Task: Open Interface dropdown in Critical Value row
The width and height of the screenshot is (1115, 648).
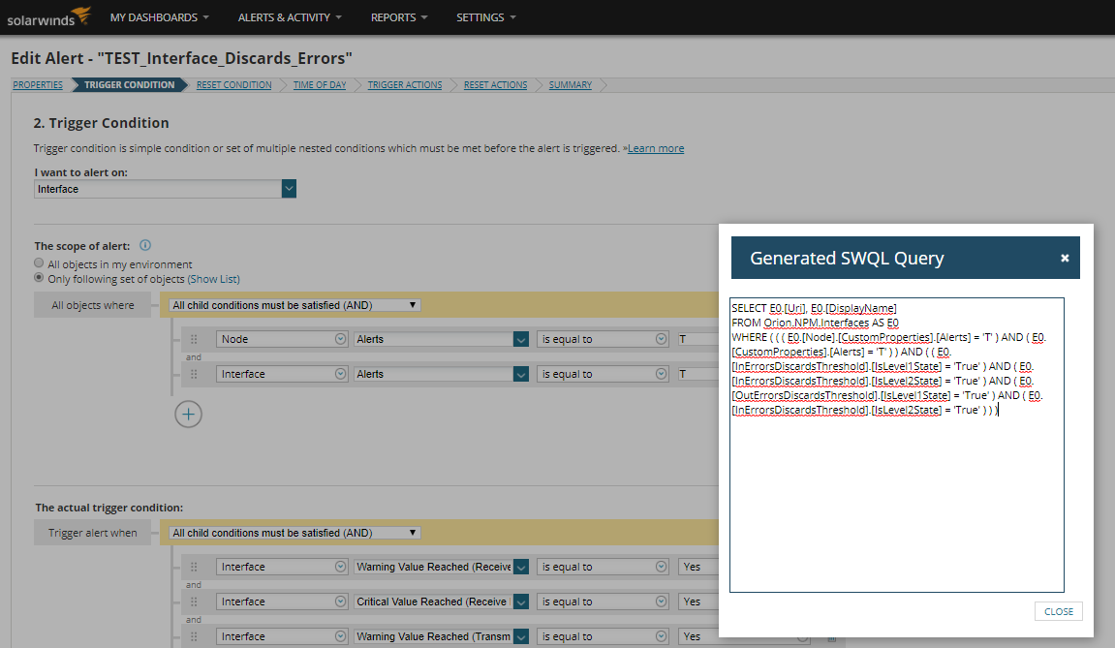Action: click(282, 602)
